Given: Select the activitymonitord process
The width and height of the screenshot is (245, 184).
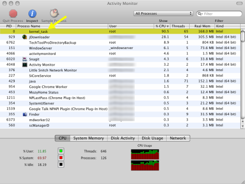Looking at the screenshot, I should pyautogui.click(x=120, y=53).
